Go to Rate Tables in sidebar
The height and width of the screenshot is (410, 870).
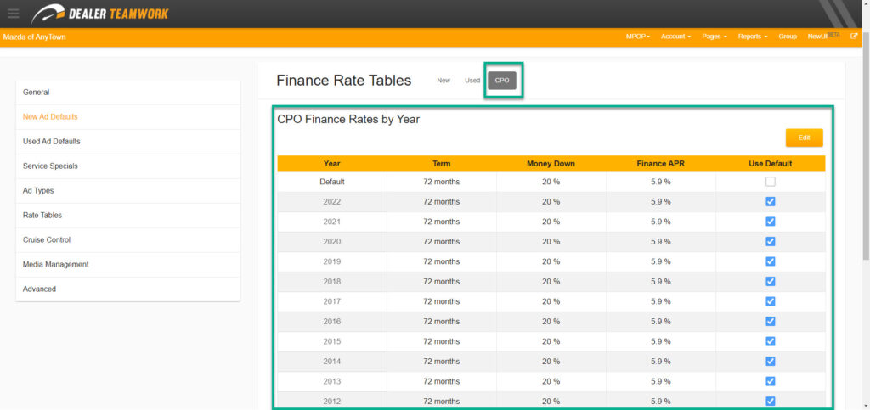(42, 216)
